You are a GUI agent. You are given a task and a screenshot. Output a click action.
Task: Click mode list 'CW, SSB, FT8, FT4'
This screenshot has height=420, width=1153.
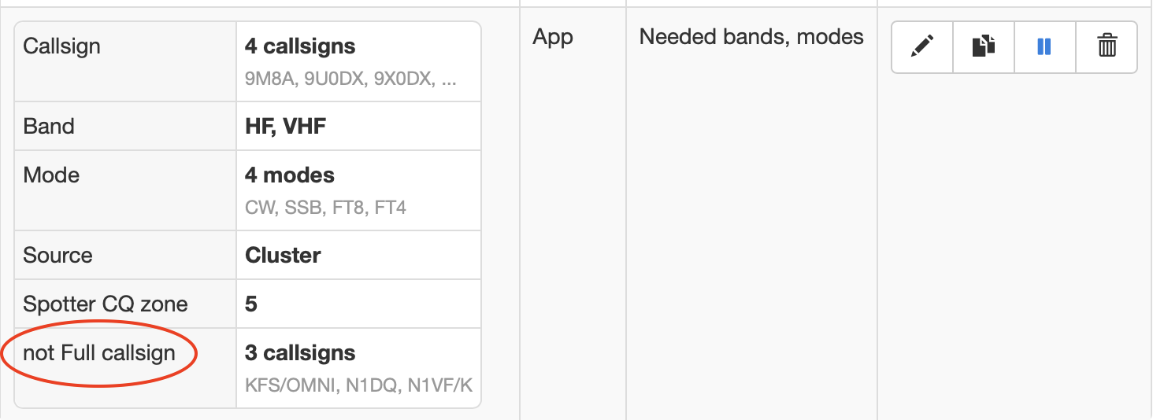click(x=325, y=208)
